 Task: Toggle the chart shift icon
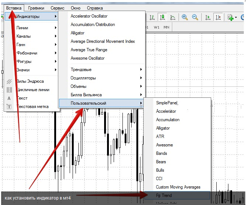point(219,17)
